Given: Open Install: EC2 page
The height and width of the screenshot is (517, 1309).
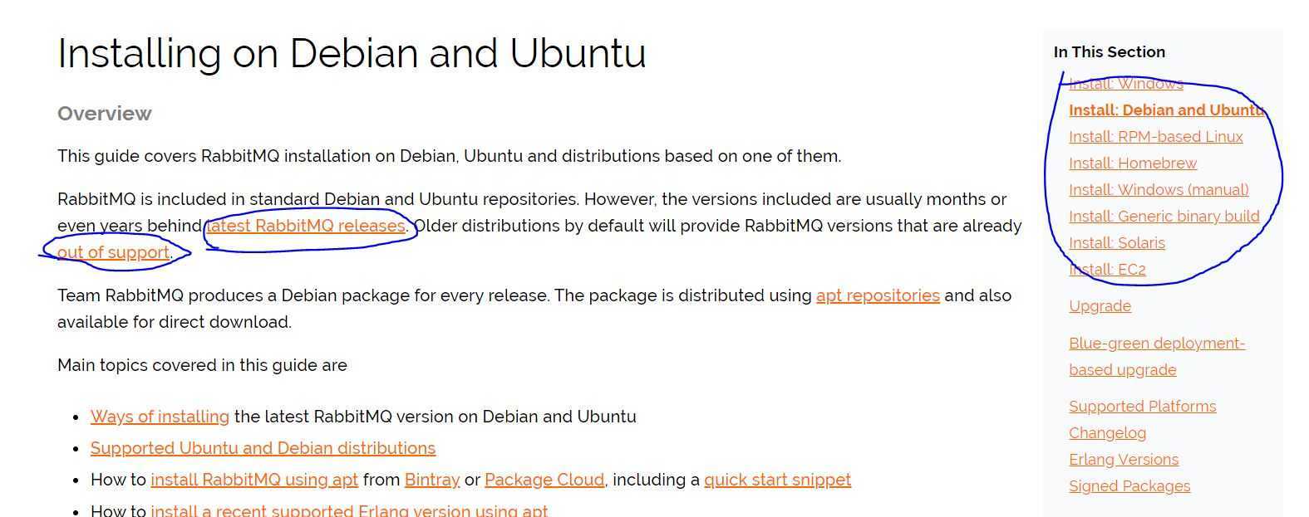Looking at the screenshot, I should click(x=1107, y=270).
